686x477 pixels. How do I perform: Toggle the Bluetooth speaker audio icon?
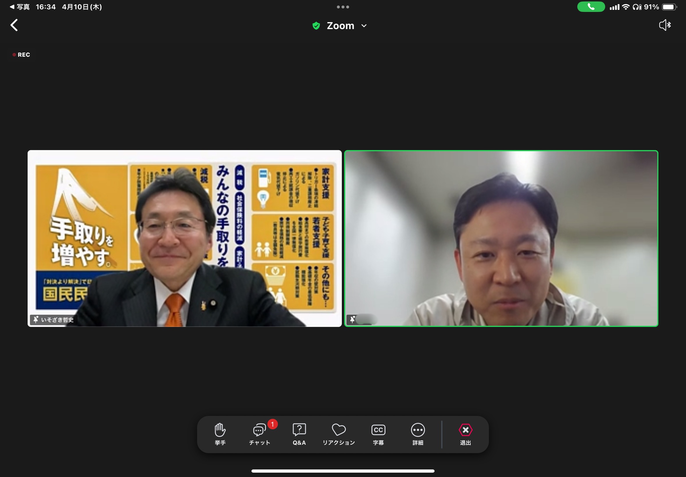(665, 25)
